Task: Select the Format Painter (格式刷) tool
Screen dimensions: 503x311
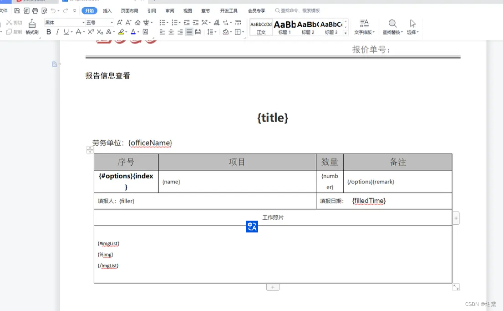Action: 32,27
